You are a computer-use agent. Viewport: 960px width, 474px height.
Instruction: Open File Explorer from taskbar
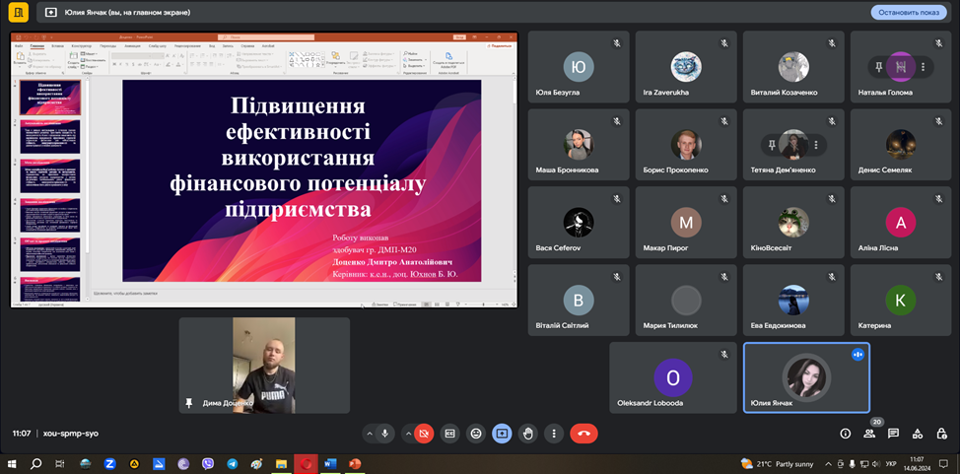pyautogui.click(x=281, y=463)
